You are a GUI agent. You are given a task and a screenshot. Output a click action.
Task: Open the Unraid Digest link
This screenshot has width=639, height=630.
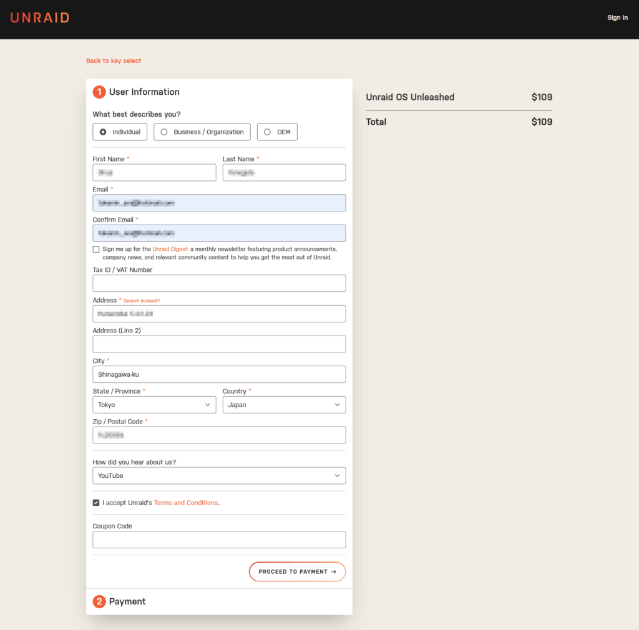pyautogui.click(x=170, y=249)
